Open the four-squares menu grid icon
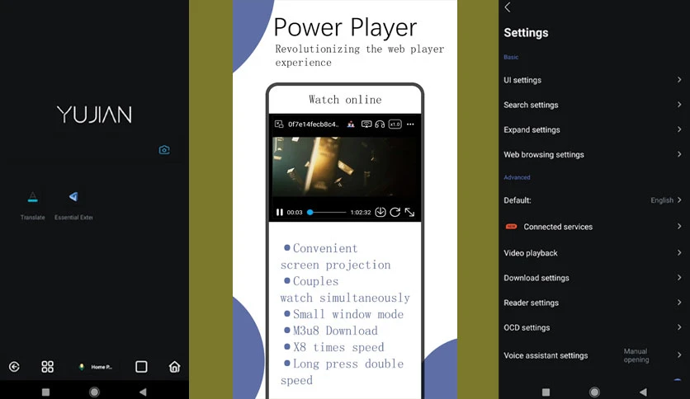The image size is (690, 399). [48, 367]
